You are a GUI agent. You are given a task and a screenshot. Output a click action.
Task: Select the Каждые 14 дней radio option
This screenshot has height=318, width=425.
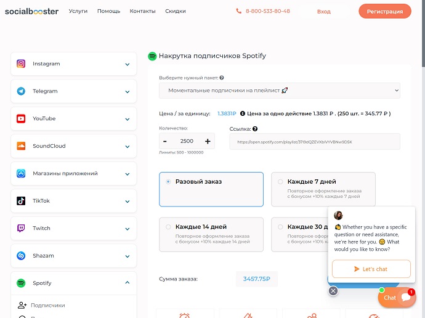click(168, 227)
